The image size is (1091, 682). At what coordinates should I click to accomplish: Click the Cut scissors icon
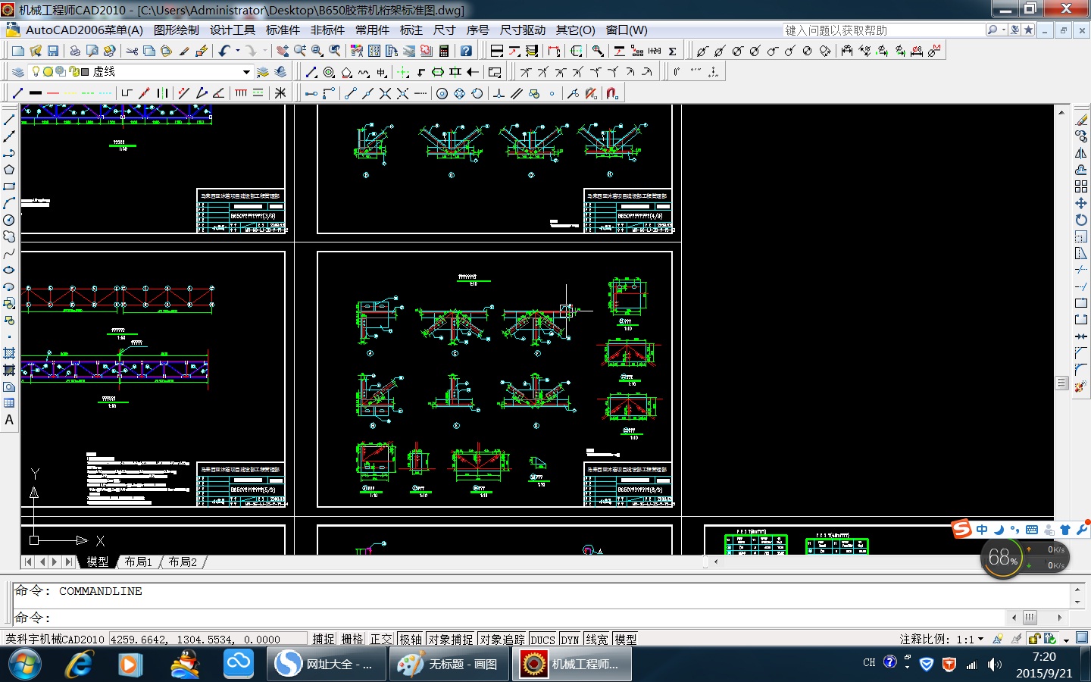pyautogui.click(x=132, y=51)
